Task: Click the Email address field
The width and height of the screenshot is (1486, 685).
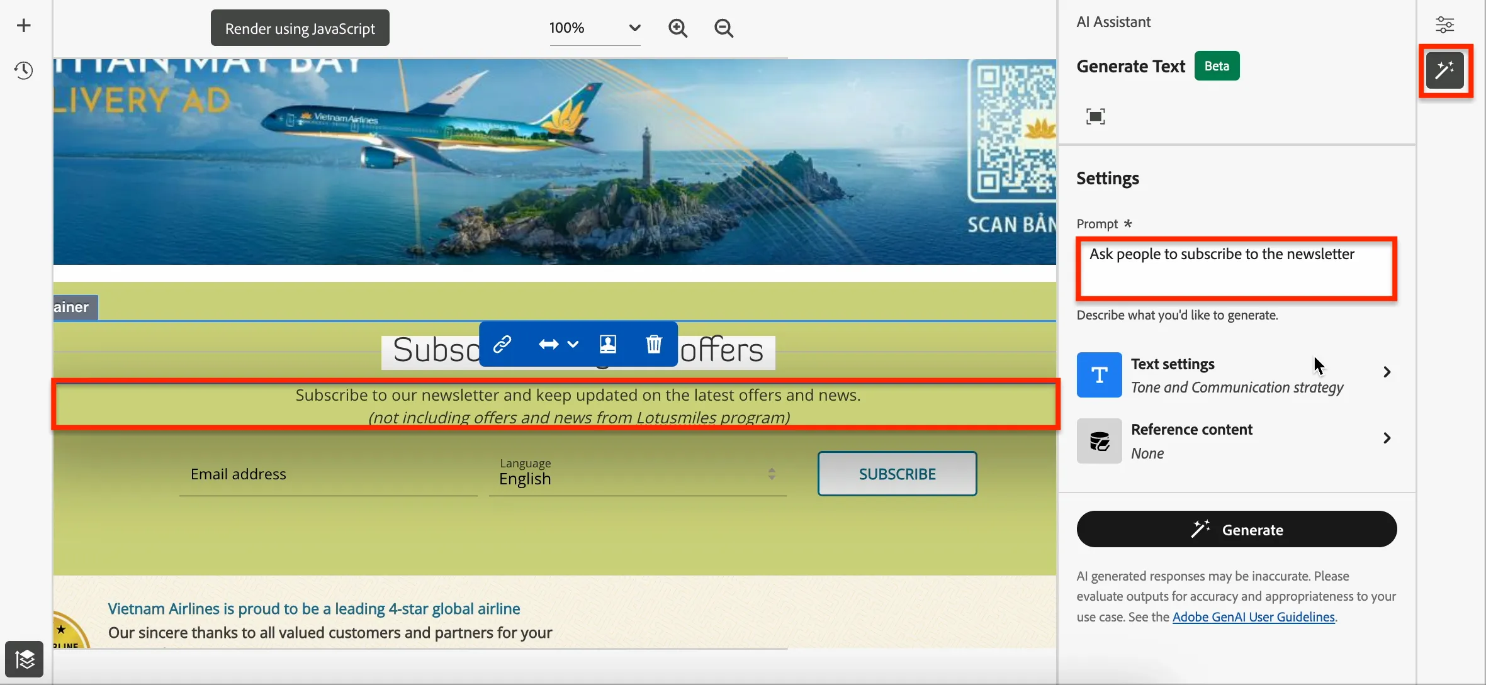Action: [x=328, y=474]
